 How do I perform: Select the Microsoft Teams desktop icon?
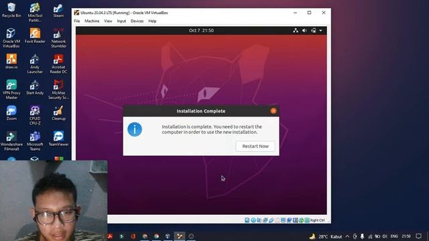pyautogui.click(x=35, y=141)
